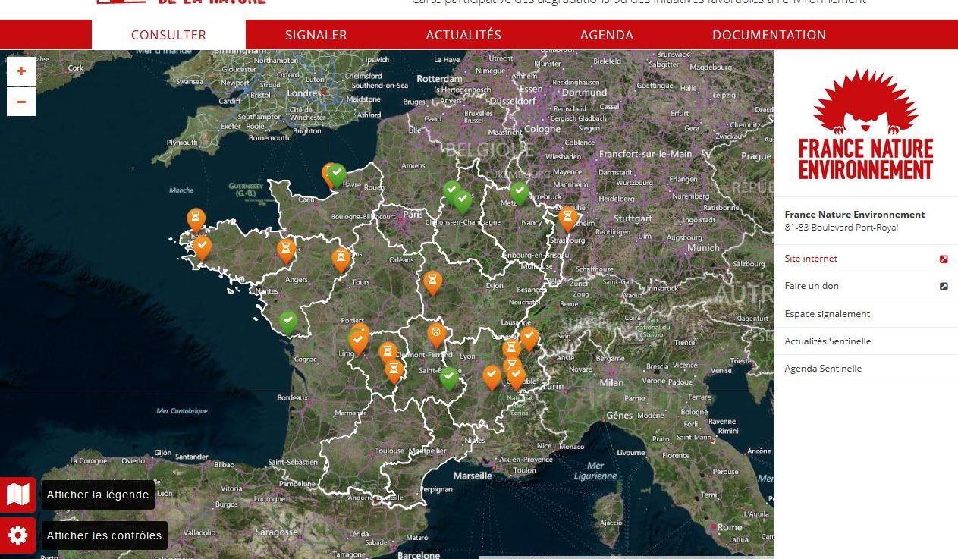Switch to the CONSULTER tab
Screen dimensions: 958x559
pyautogui.click(x=168, y=35)
